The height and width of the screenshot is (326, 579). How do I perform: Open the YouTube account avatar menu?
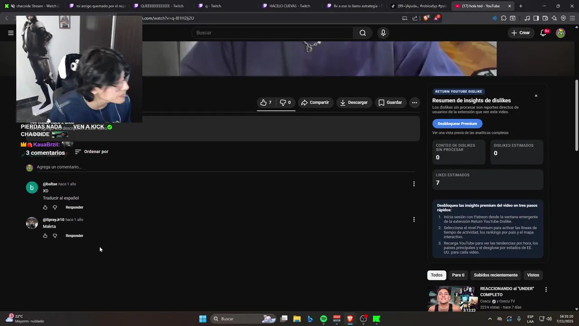point(560,33)
